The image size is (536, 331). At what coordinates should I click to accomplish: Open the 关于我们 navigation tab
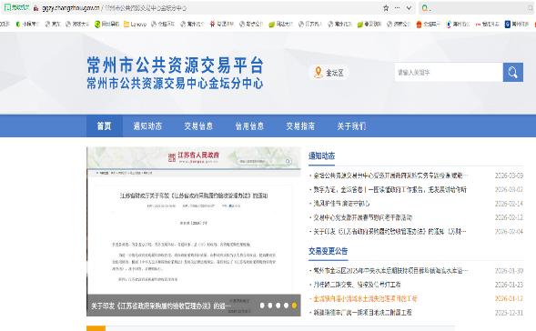(x=351, y=126)
